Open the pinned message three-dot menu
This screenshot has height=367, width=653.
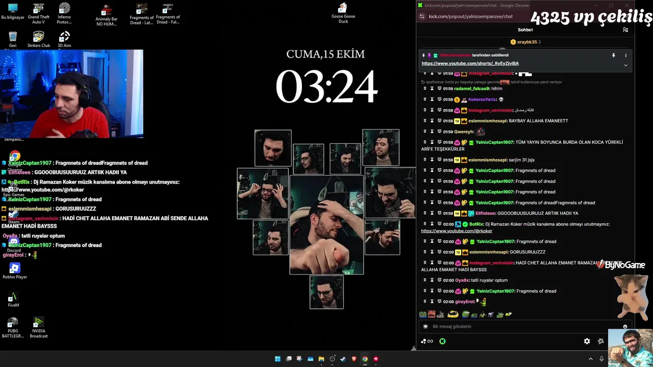tap(625, 55)
